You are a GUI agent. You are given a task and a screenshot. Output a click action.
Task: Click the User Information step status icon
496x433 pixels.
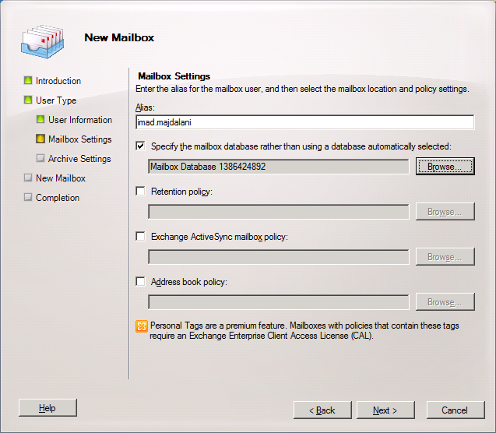[40, 120]
